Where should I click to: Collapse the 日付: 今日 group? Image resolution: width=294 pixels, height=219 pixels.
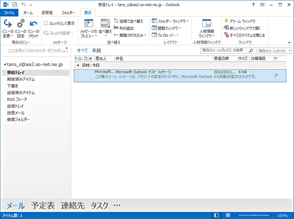coord(78,65)
